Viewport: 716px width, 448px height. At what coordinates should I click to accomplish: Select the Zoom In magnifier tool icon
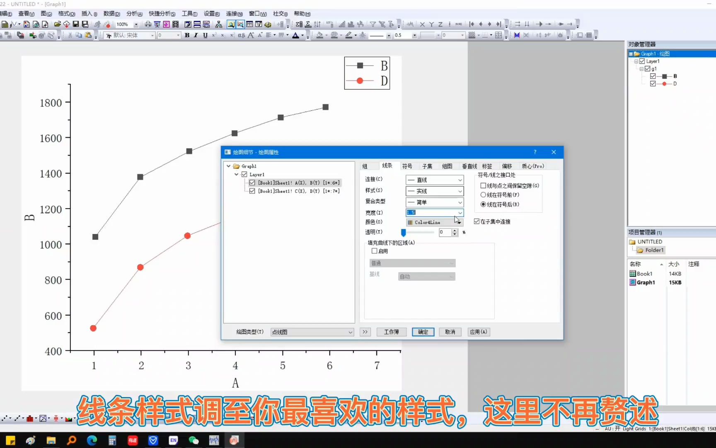230,24
